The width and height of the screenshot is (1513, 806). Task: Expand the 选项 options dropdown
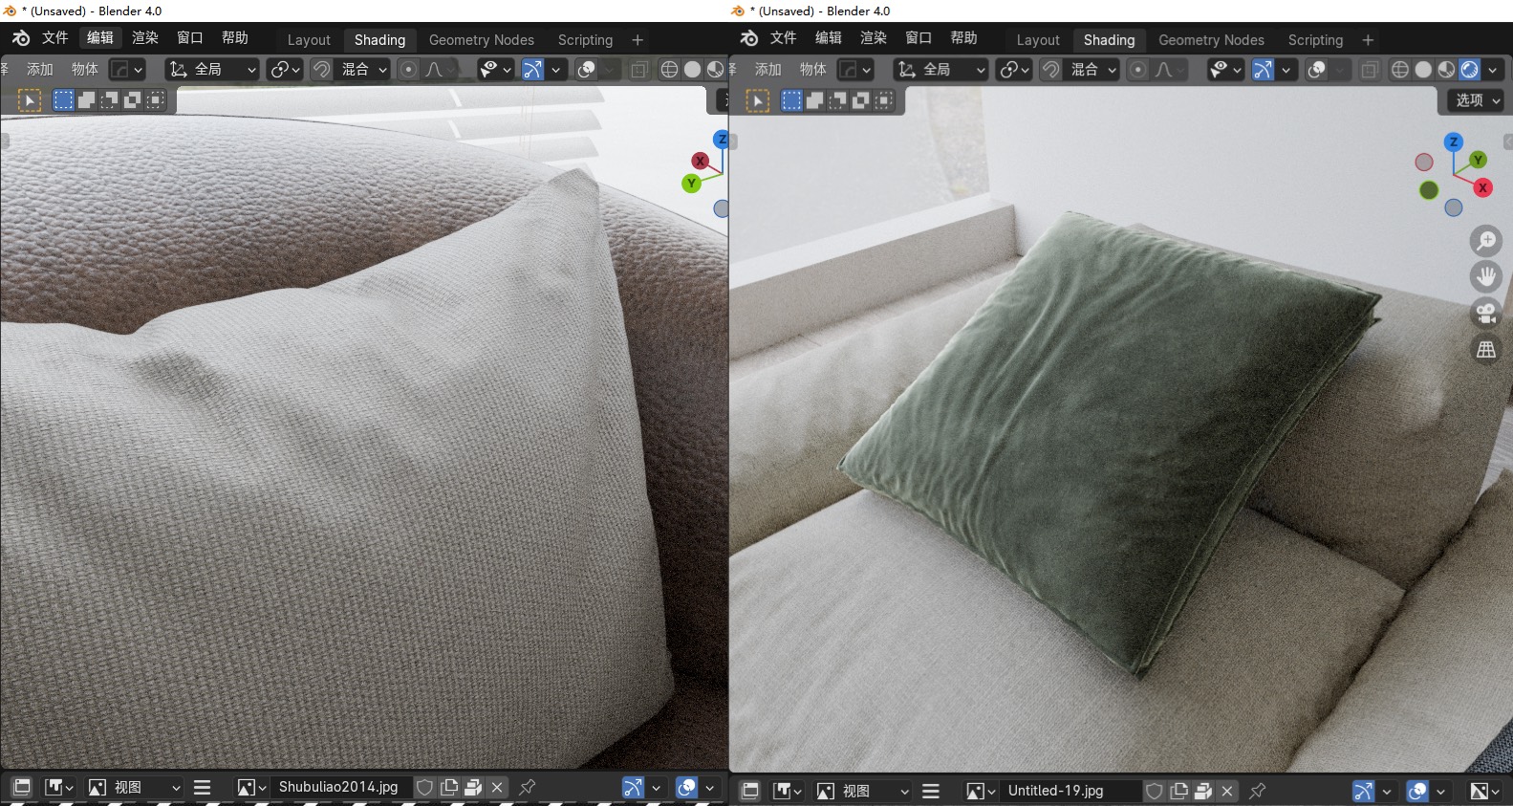(x=1477, y=100)
